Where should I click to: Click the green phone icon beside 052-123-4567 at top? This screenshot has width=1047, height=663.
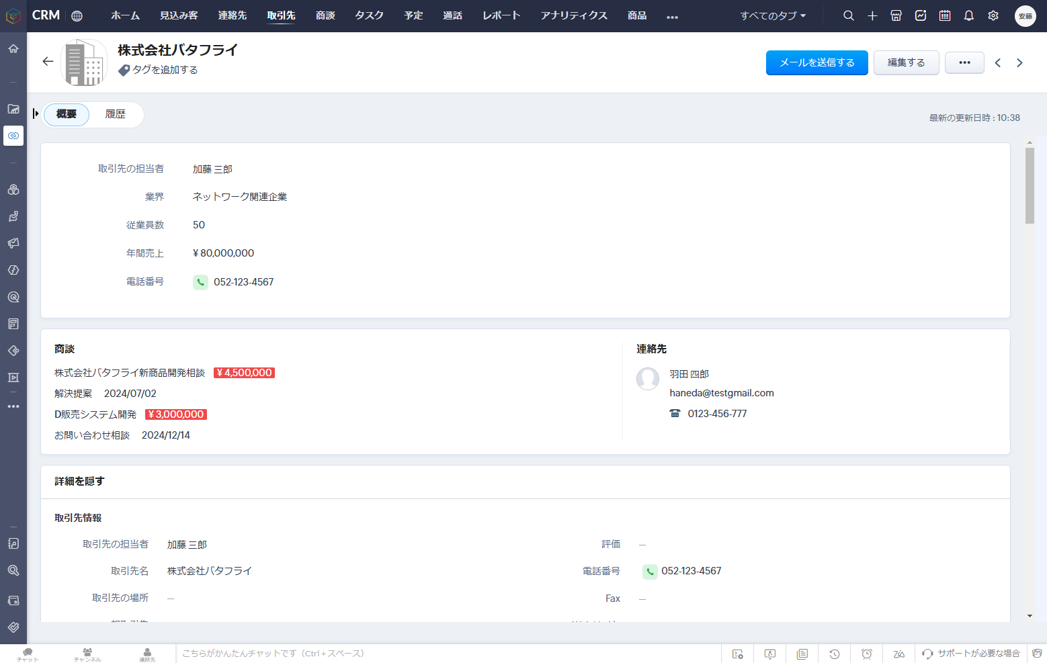click(200, 282)
